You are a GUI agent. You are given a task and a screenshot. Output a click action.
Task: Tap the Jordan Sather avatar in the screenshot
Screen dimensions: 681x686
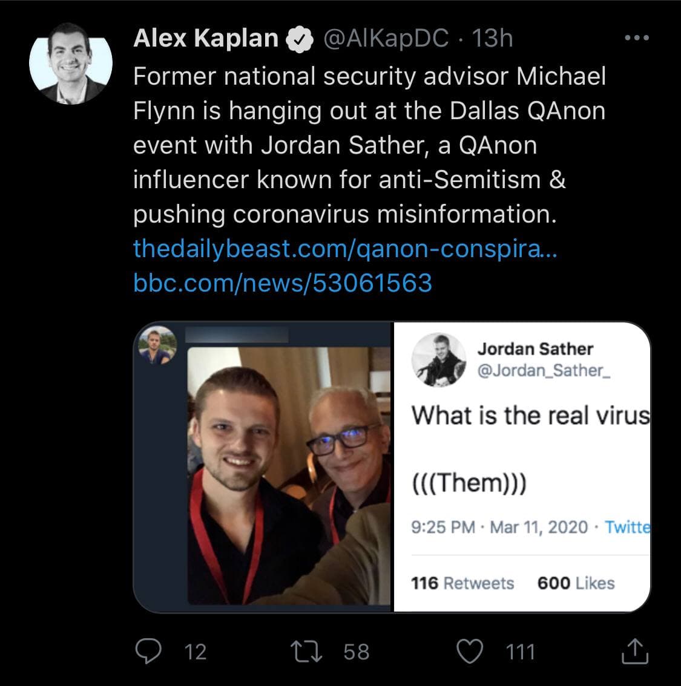(x=439, y=361)
